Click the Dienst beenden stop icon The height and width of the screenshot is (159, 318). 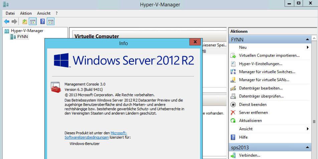[233, 105]
